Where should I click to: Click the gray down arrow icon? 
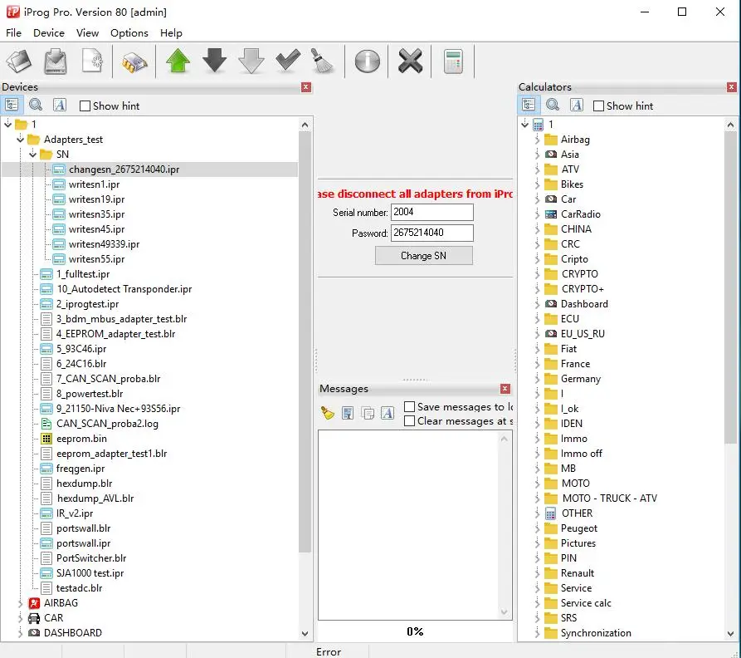[251, 61]
